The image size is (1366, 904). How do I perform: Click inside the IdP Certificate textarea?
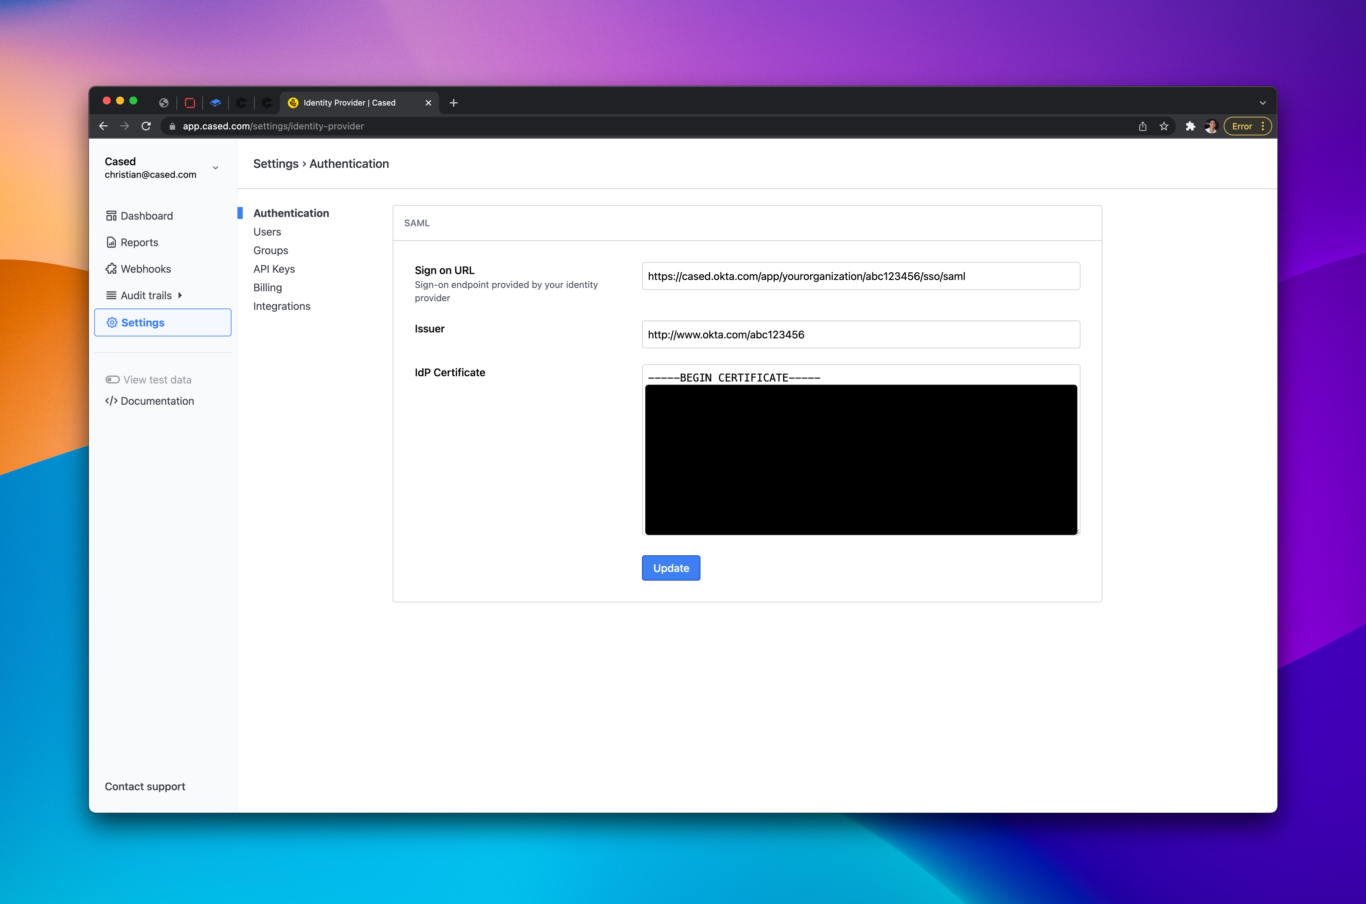pos(861,450)
